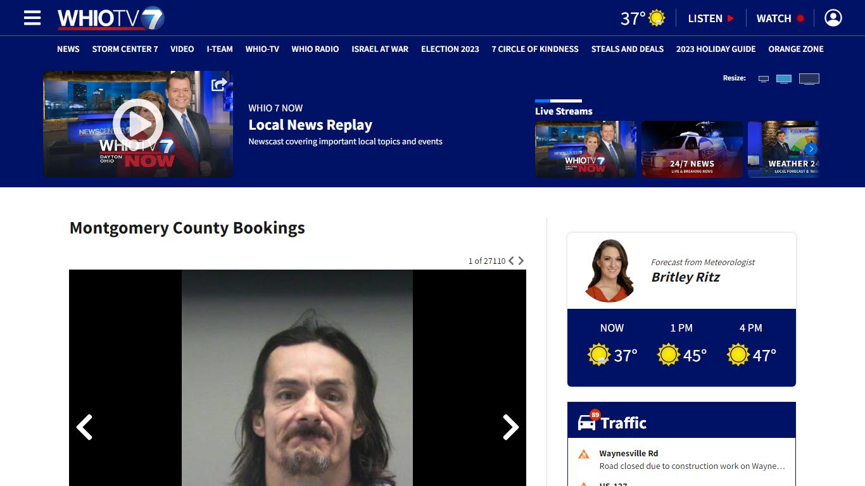This screenshot has height=486, width=865.
Task: Go to next booking small chevron
Action: click(x=521, y=261)
